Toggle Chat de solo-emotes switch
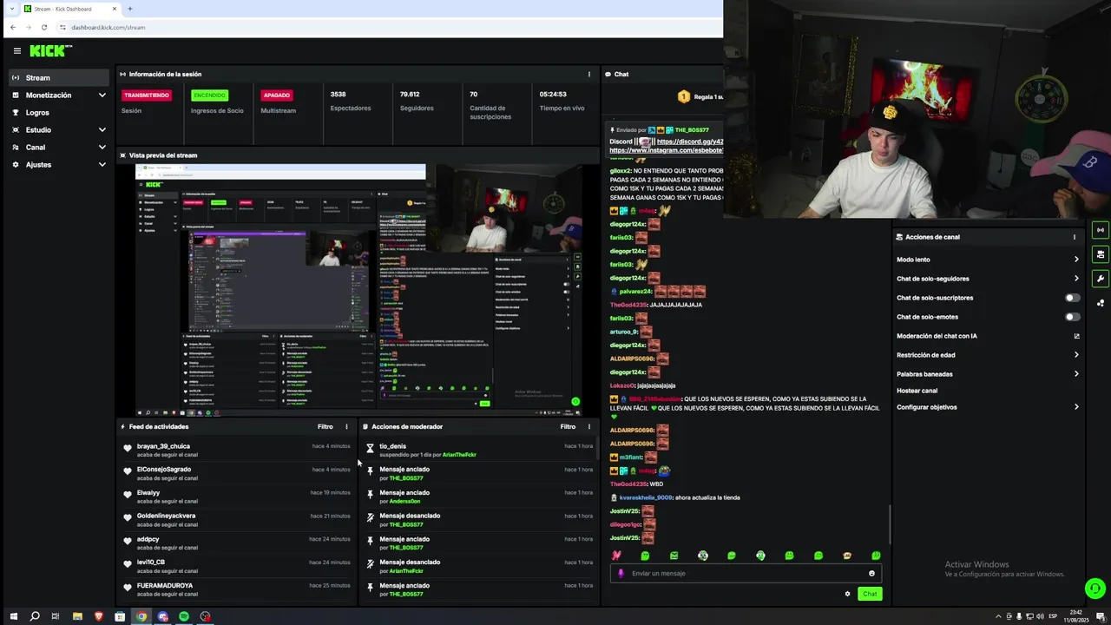The width and height of the screenshot is (1111, 625). pos(1073,317)
